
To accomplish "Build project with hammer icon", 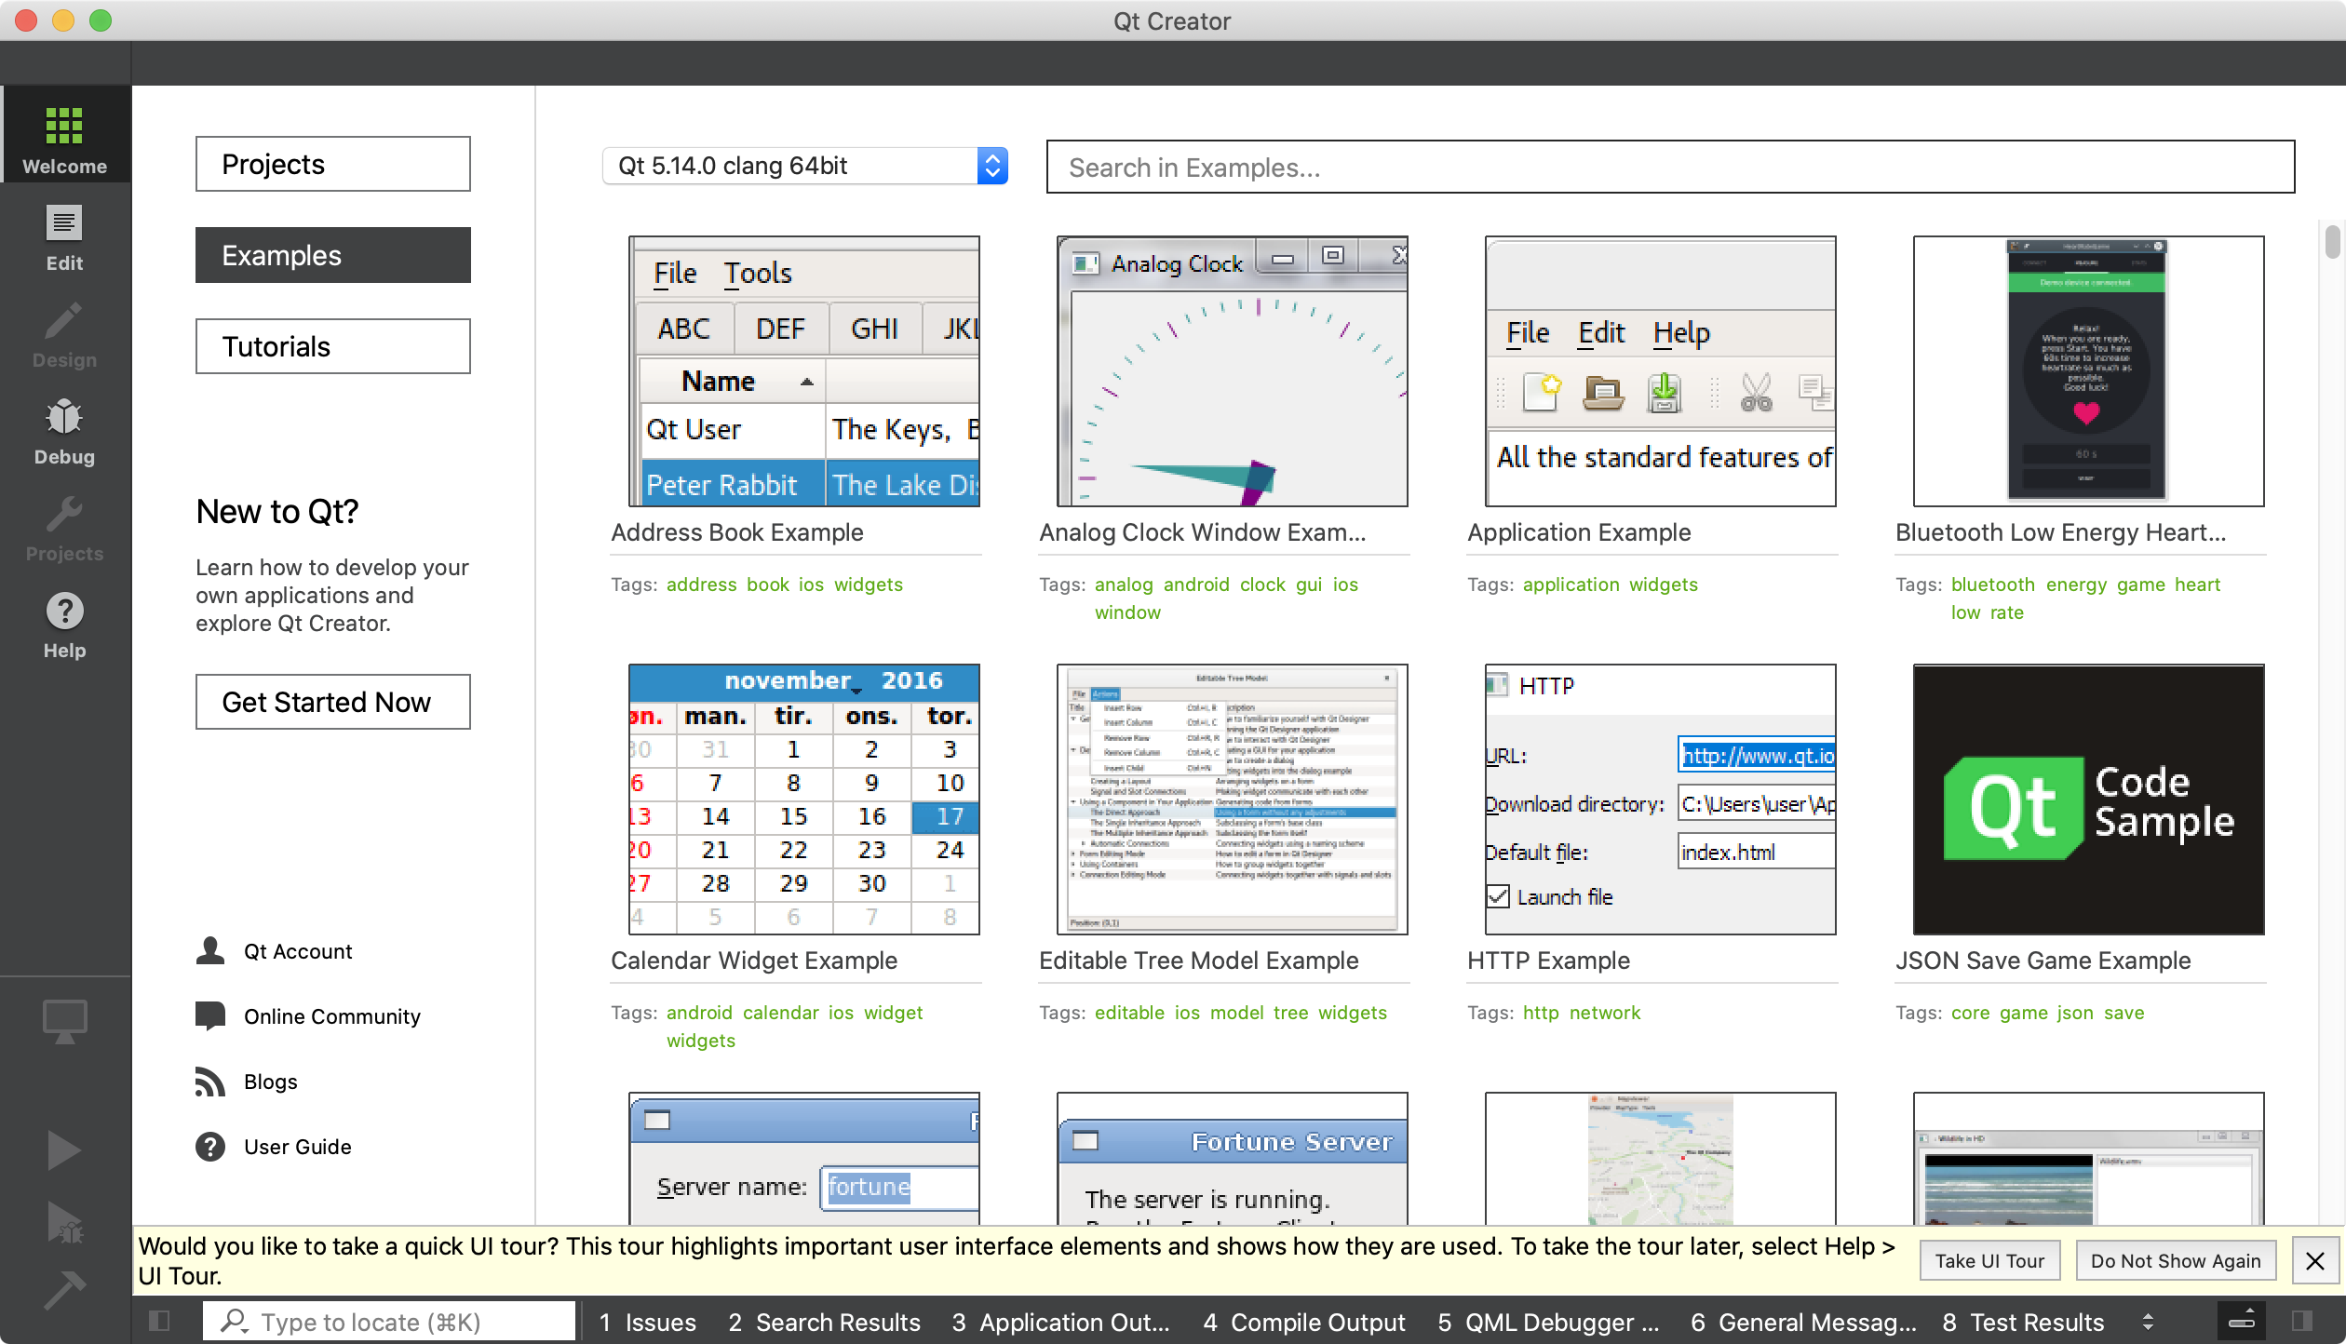I will [x=63, y=1290].
